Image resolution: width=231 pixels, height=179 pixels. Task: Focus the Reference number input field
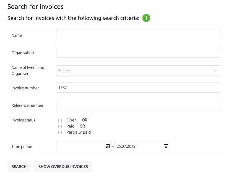pos(138,105)
